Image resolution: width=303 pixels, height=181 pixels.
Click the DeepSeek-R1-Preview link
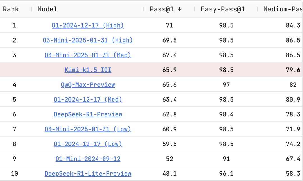click(88, 114)
